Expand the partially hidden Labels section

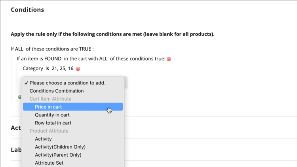pyautogui.click(x=16, y=150)
